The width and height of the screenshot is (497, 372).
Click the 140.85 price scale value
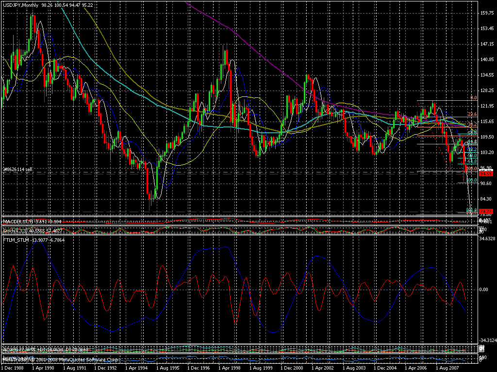pyautogui.click(x=487, y=60)
